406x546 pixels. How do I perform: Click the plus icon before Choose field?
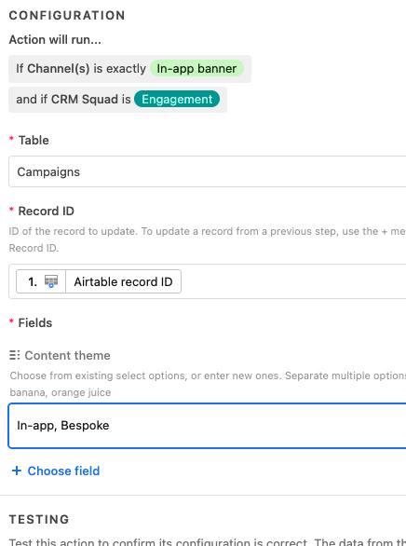pos(17,471)
